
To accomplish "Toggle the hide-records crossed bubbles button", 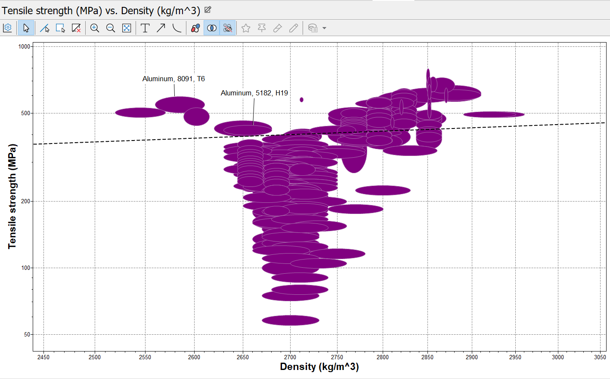I will [228, 28].
